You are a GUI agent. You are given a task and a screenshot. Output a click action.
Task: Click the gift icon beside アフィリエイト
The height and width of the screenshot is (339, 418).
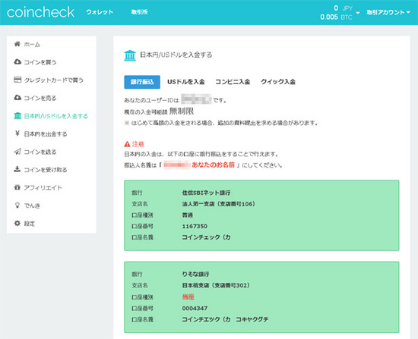pyautogui.click(x=17, y=187)
